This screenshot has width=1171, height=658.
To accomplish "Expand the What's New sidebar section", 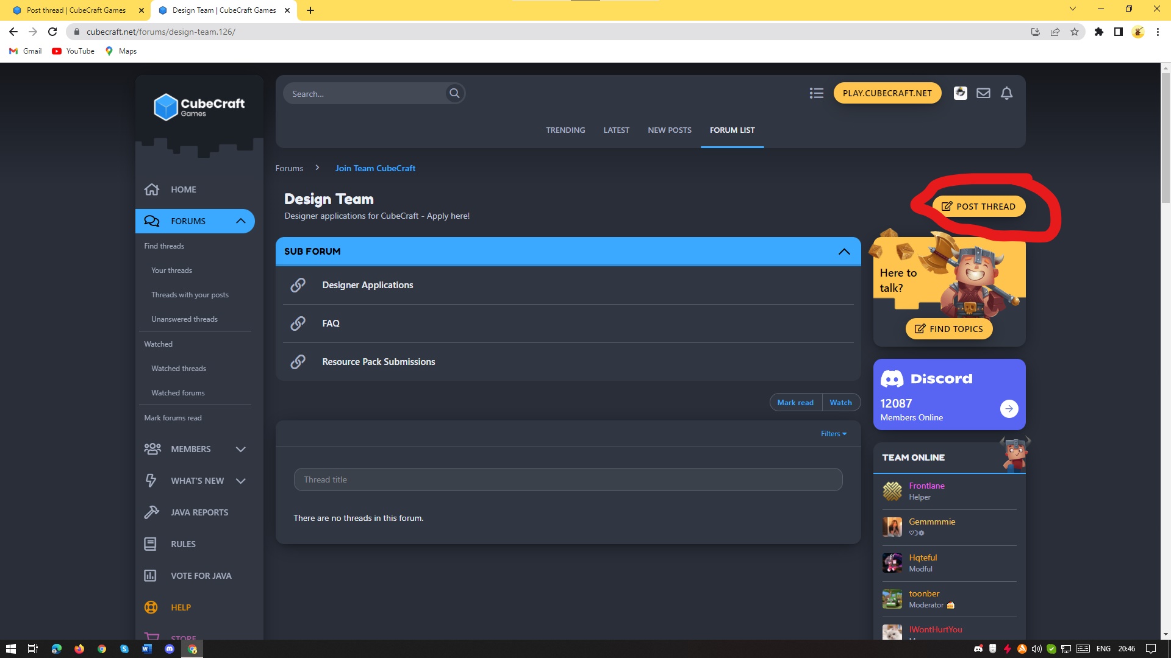I will [241, 481].
